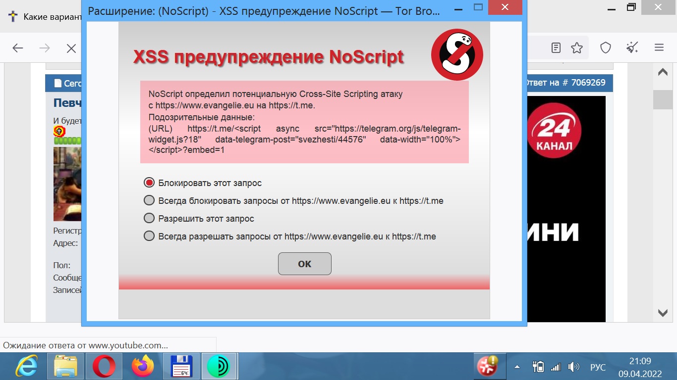Open reader view icon in address bar
Viewport: 677px width, 380px height.
click(556, 47)
